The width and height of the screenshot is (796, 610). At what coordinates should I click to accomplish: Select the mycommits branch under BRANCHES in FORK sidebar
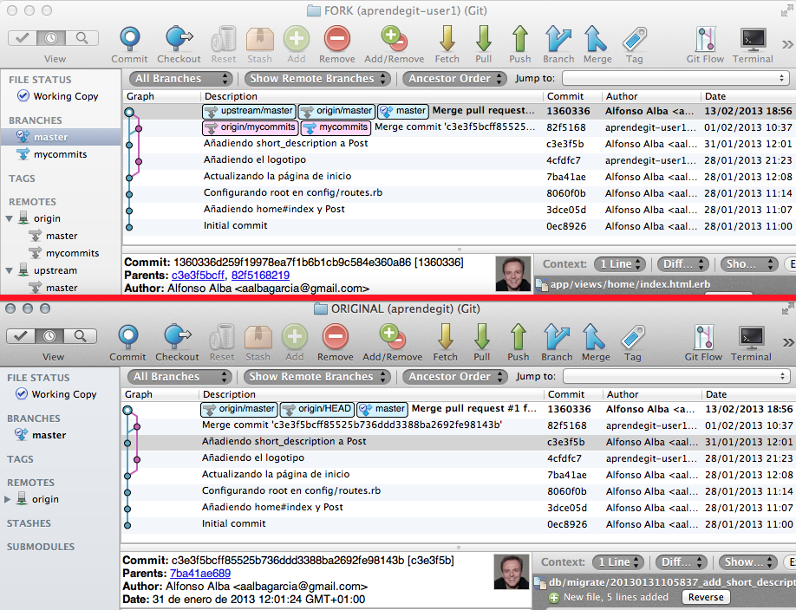(66, 154)
